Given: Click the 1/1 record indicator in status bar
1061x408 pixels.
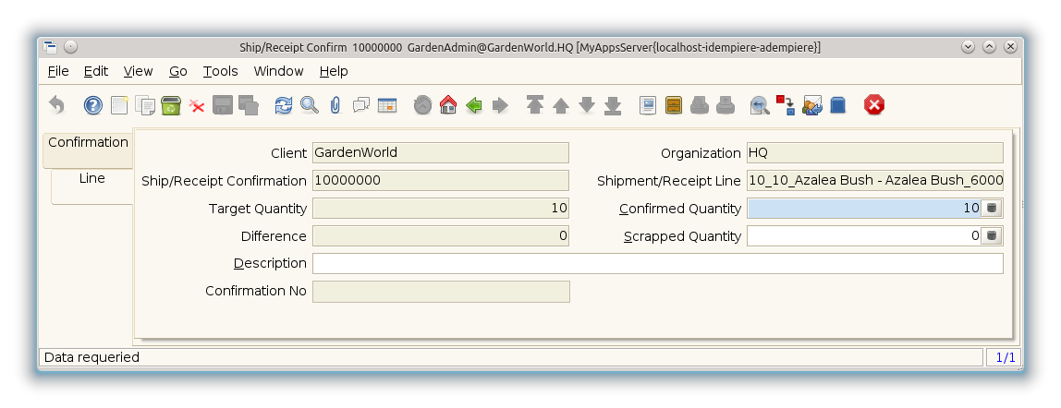Looking at the screenshot, I should pyautogui.click(x=1004, y=357).
